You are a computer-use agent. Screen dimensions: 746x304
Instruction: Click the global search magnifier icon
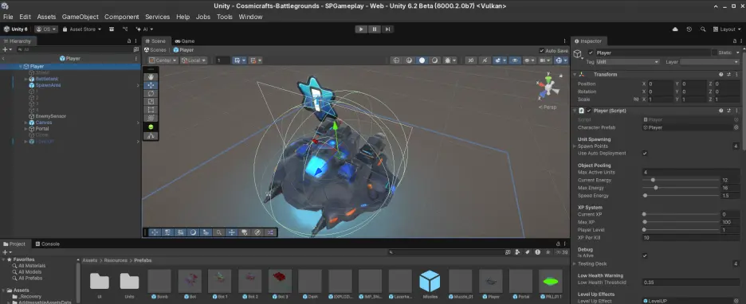[x=703, y=29]
